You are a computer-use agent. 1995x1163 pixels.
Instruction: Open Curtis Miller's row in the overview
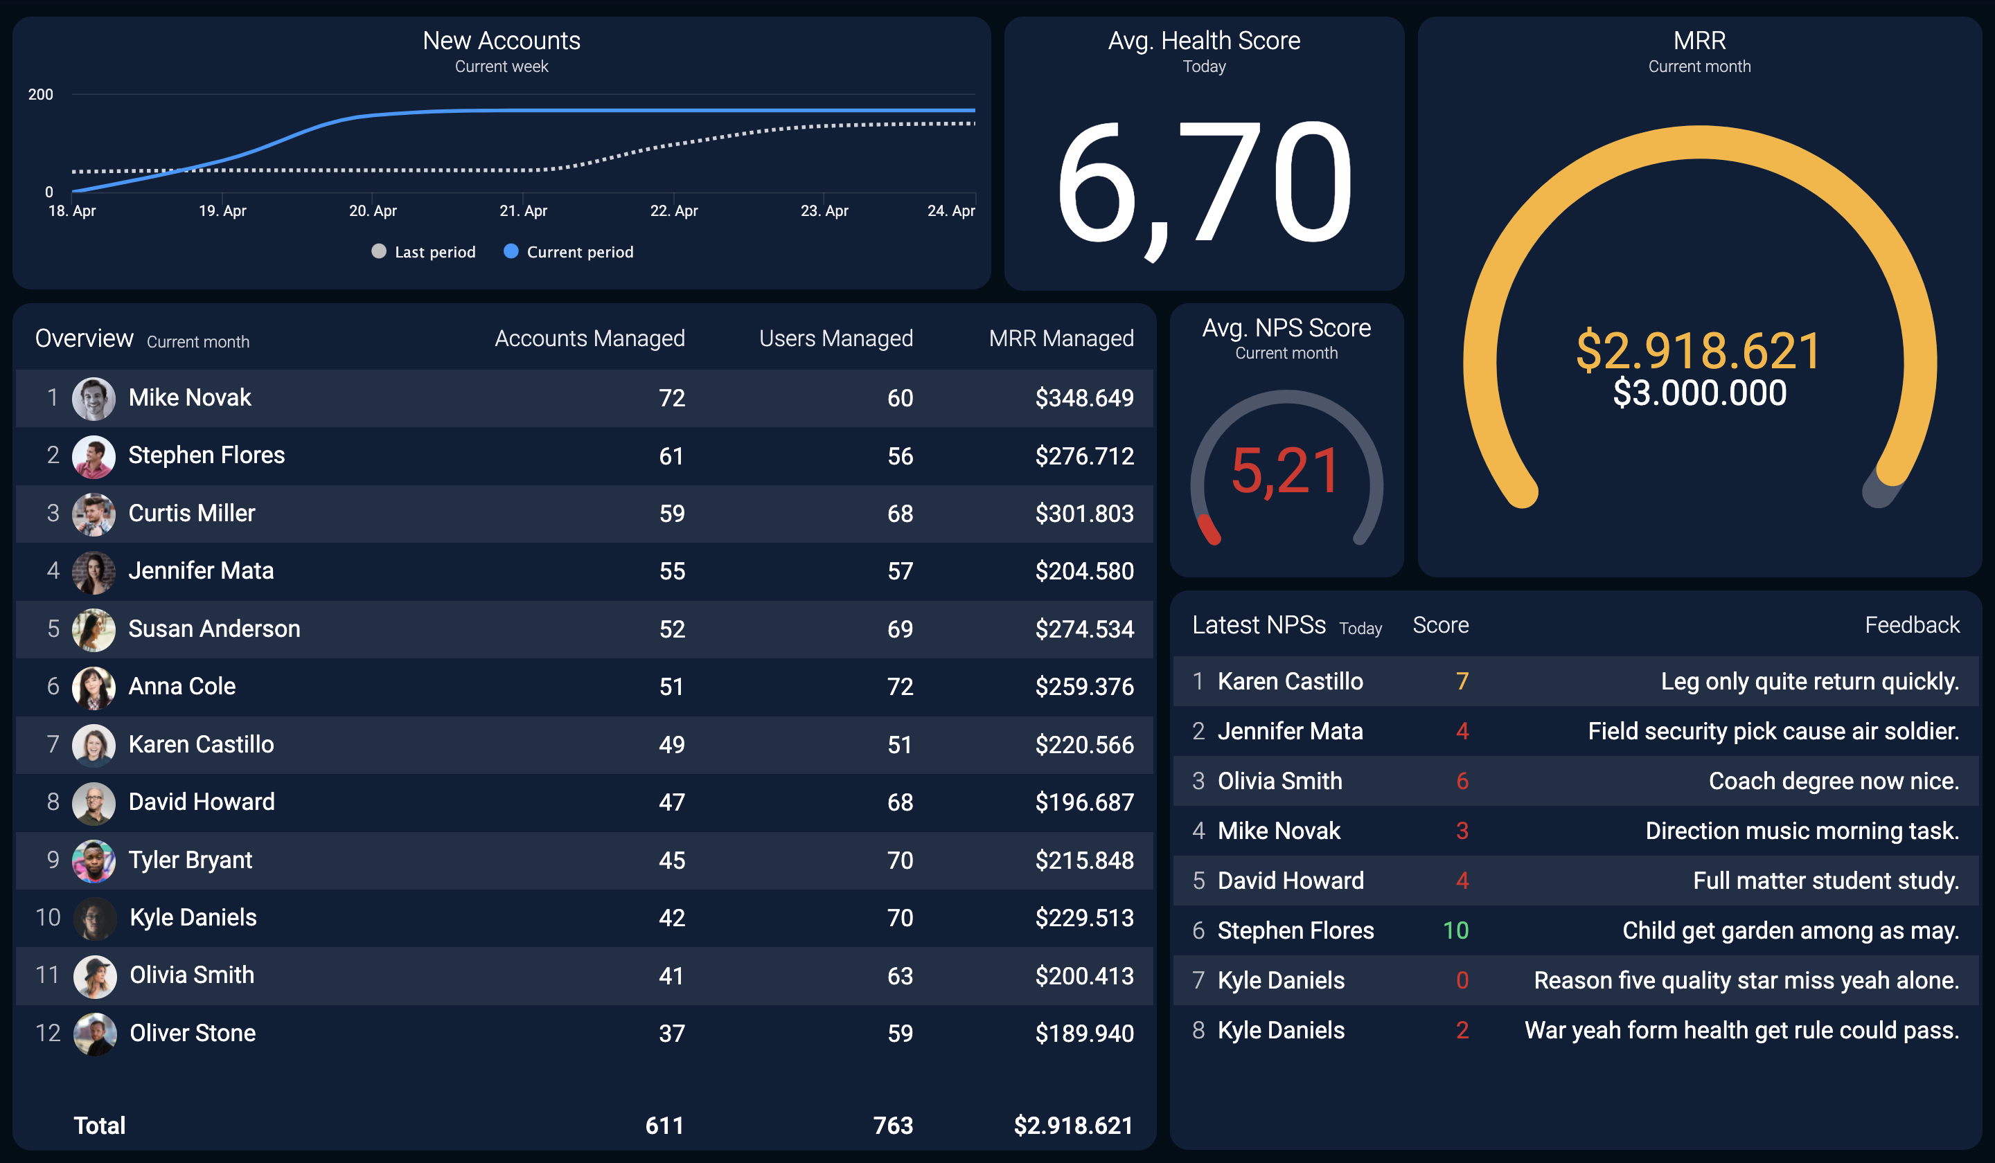click(584, 514)
